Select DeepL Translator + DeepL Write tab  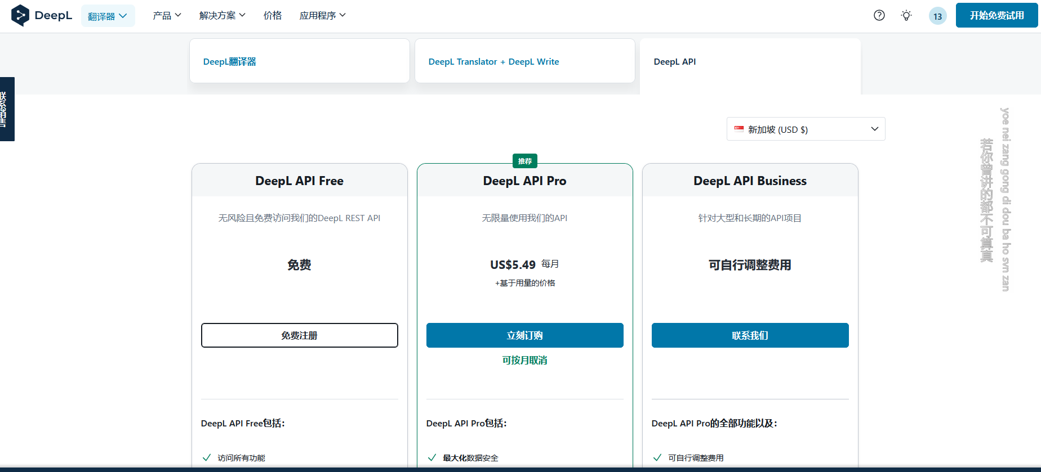[x=524, y=61]
